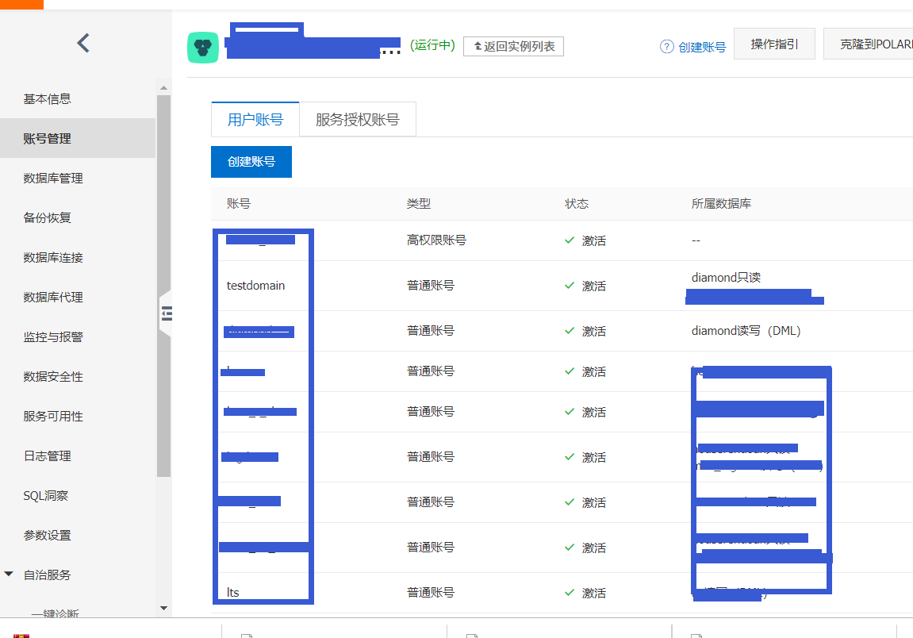Click the sidebar scrollbar up arrow
This screenshot has height=638, width=913.
(163, 88)
